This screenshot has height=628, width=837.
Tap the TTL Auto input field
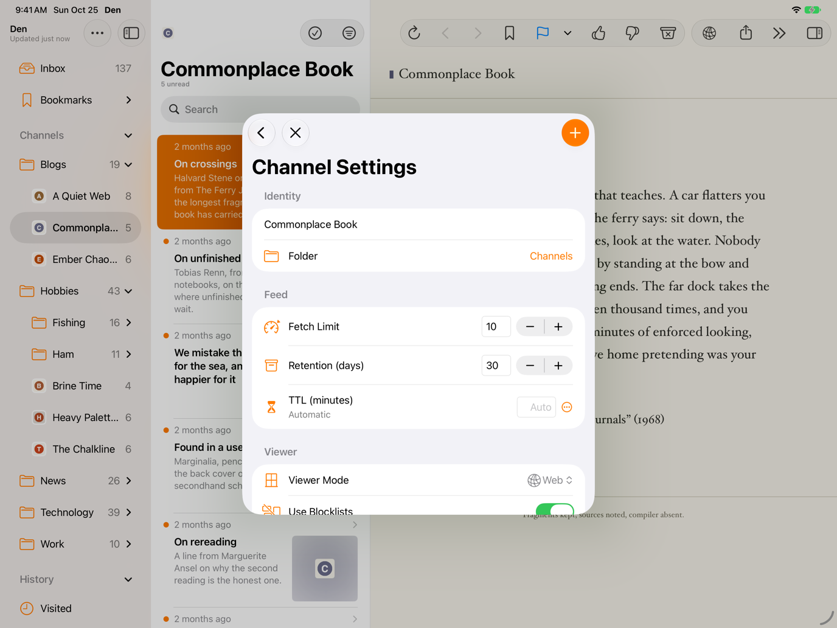click(x=536, y=407)
